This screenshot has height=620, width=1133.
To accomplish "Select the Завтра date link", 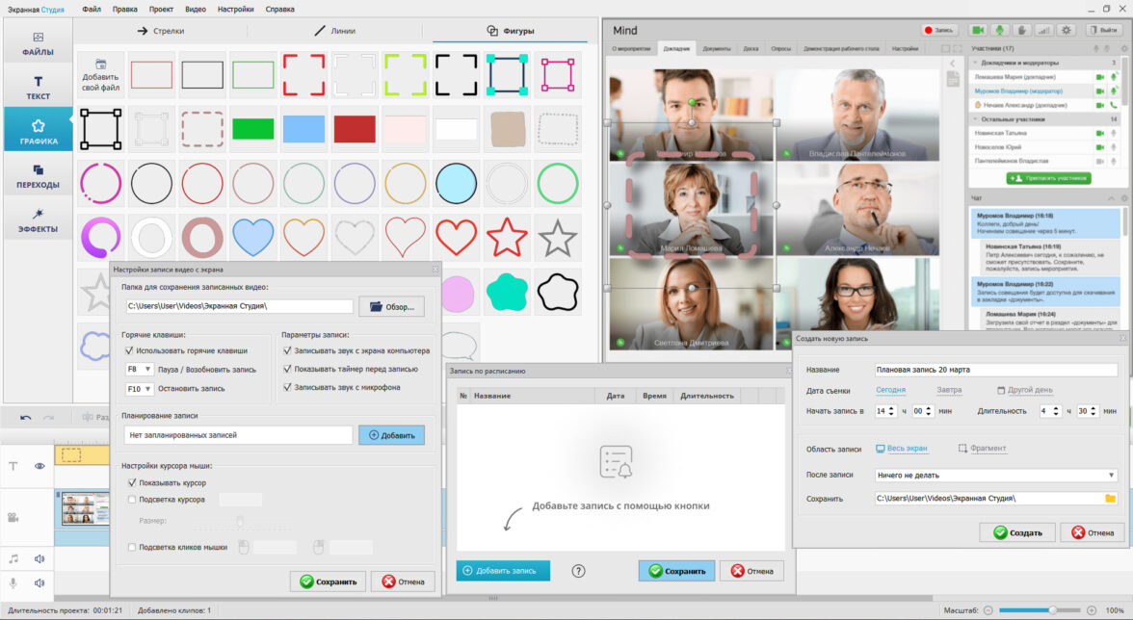I will click(x=949, y=390).
